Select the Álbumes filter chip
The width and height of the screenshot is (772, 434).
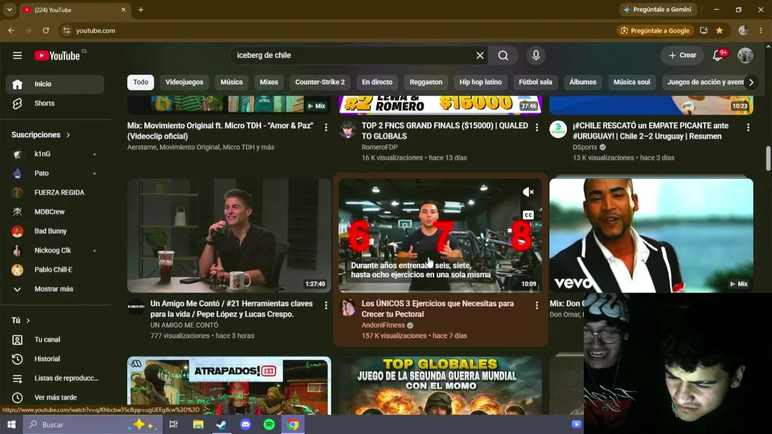[x=583, y=83]
